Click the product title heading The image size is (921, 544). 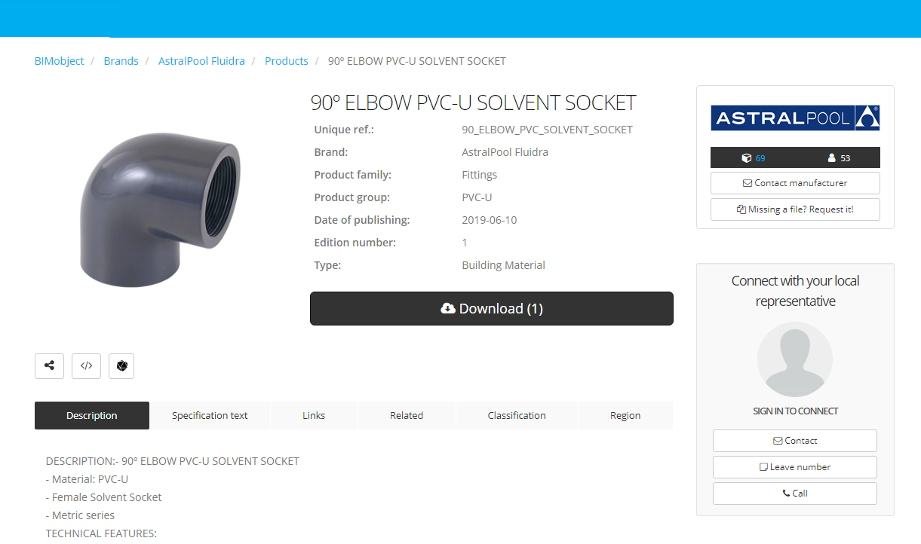click(x=474, y=102)
